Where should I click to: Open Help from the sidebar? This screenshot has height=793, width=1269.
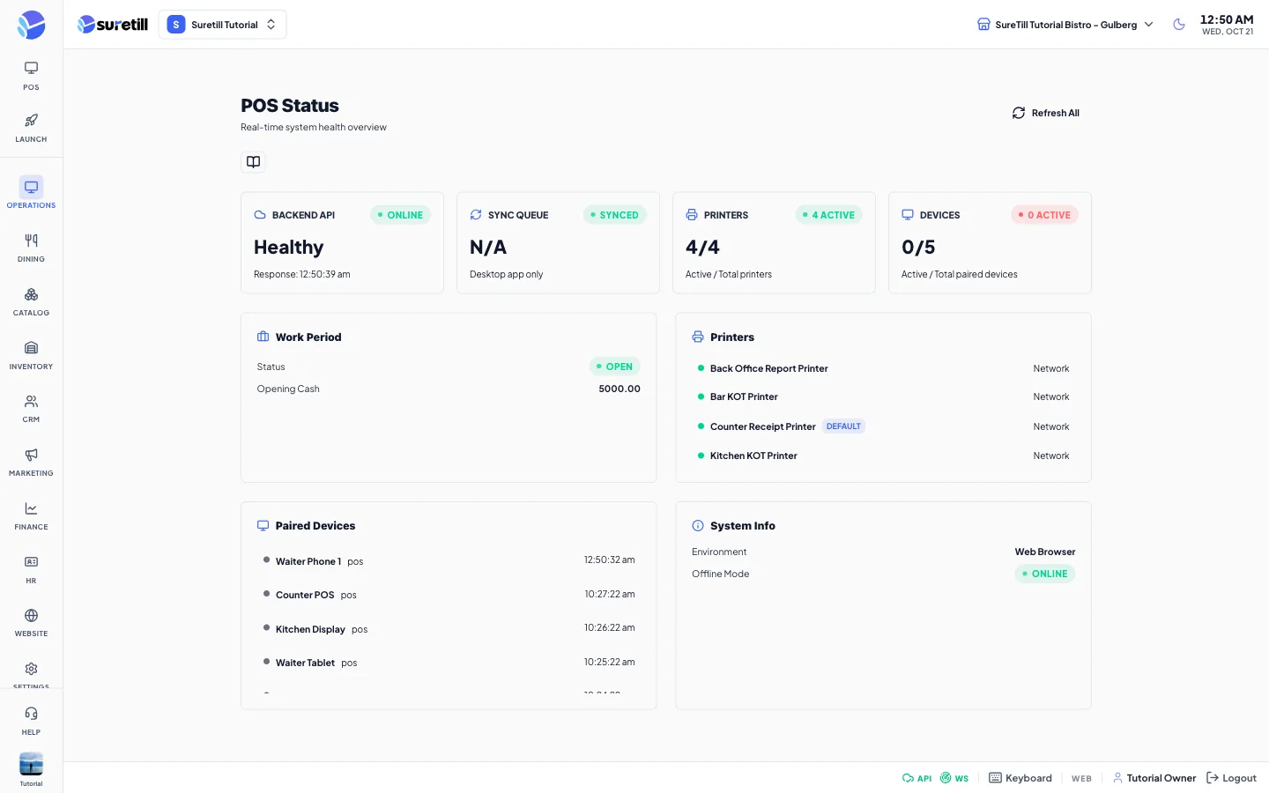pos(31,721)
